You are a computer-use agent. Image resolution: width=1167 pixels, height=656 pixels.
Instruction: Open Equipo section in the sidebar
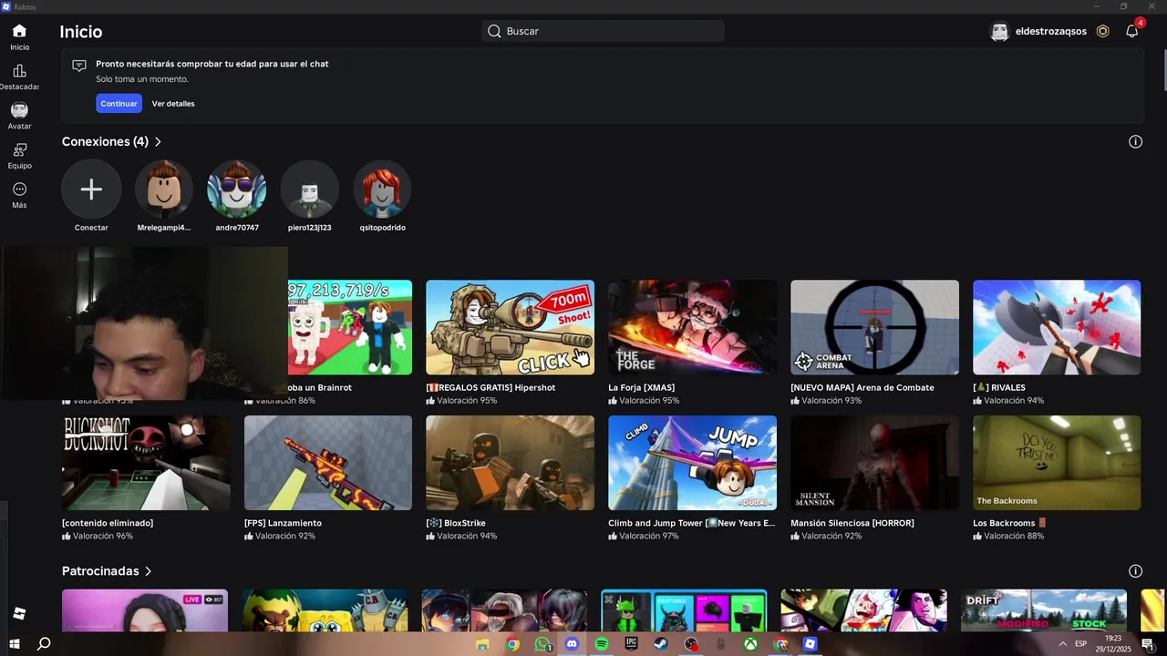pyautogui.click(x=19, y=156)
